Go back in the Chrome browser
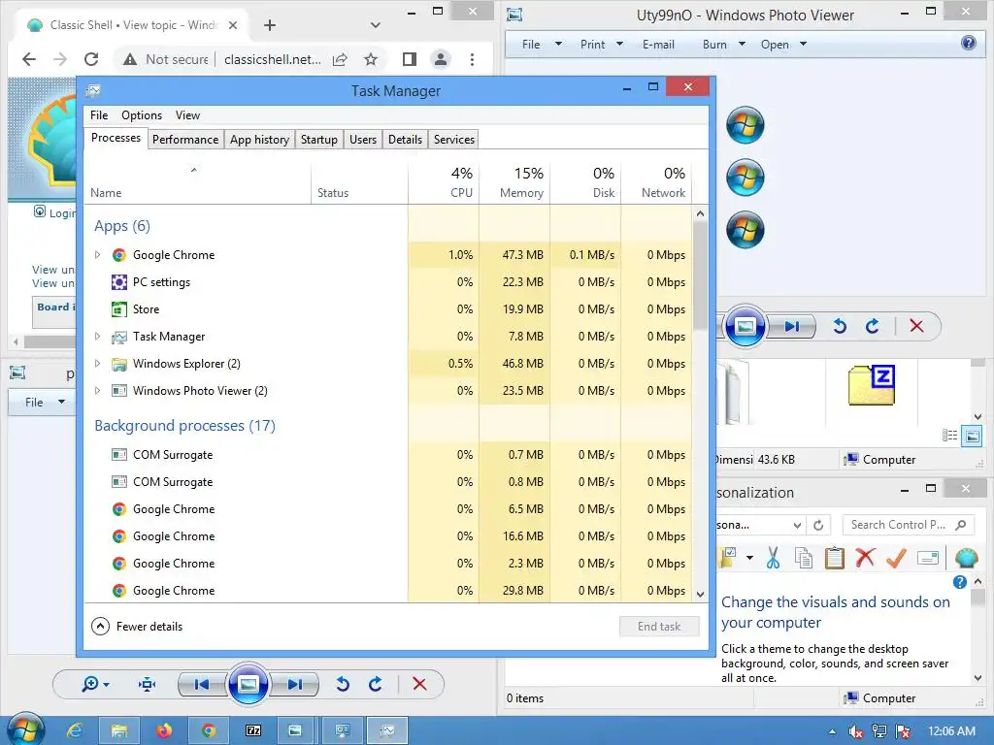 (29, 59)
